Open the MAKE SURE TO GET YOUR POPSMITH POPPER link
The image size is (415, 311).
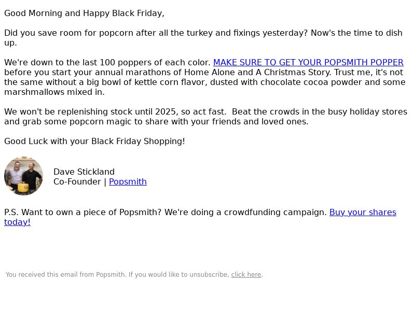tap(308, 62)
